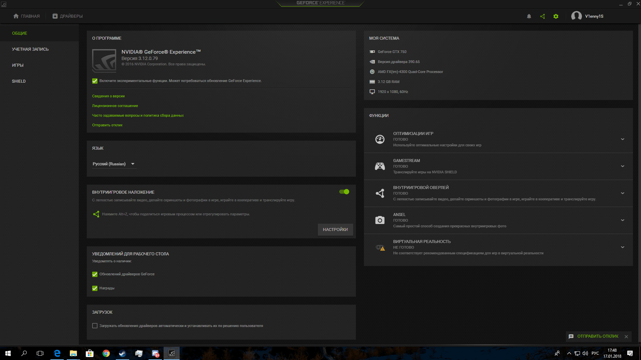
Task: Open Microsoft Store from the taskbar
Action: tap(89, 353)
